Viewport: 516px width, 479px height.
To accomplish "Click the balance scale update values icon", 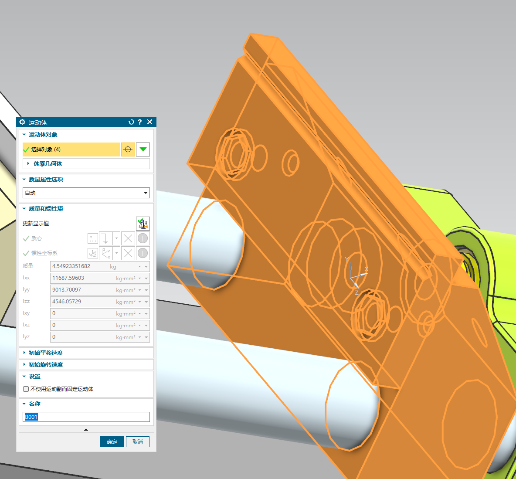I will point(143,224).
